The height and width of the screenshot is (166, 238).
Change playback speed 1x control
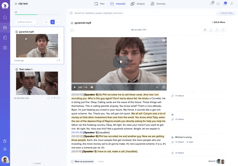click(x=157, y=87)
